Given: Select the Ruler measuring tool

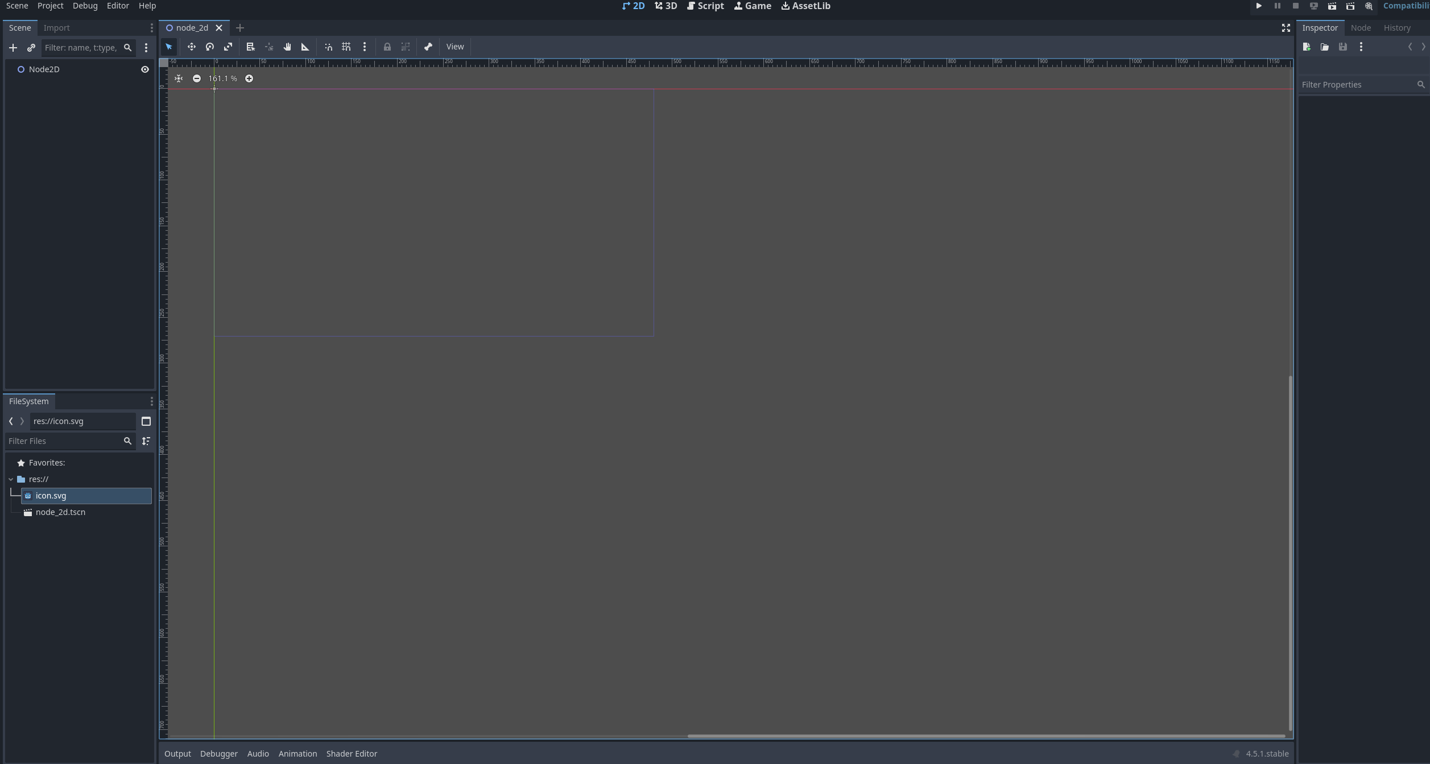Looking at the screenshot, I should click(x=305, y=47).
